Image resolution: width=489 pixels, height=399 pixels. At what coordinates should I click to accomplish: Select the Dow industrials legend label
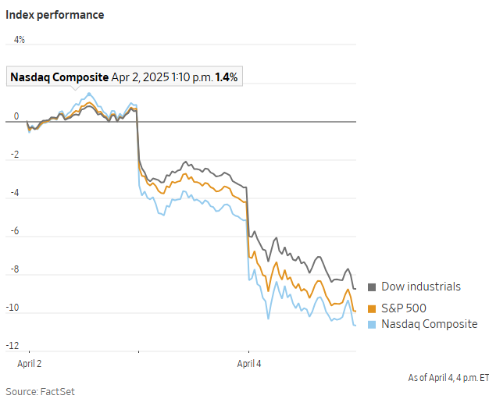[421, 287]
